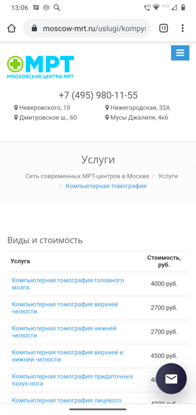Tap the browser home icon
This screenshot has width=196, height=415.
pyautogui.click(x=11, y=29)
